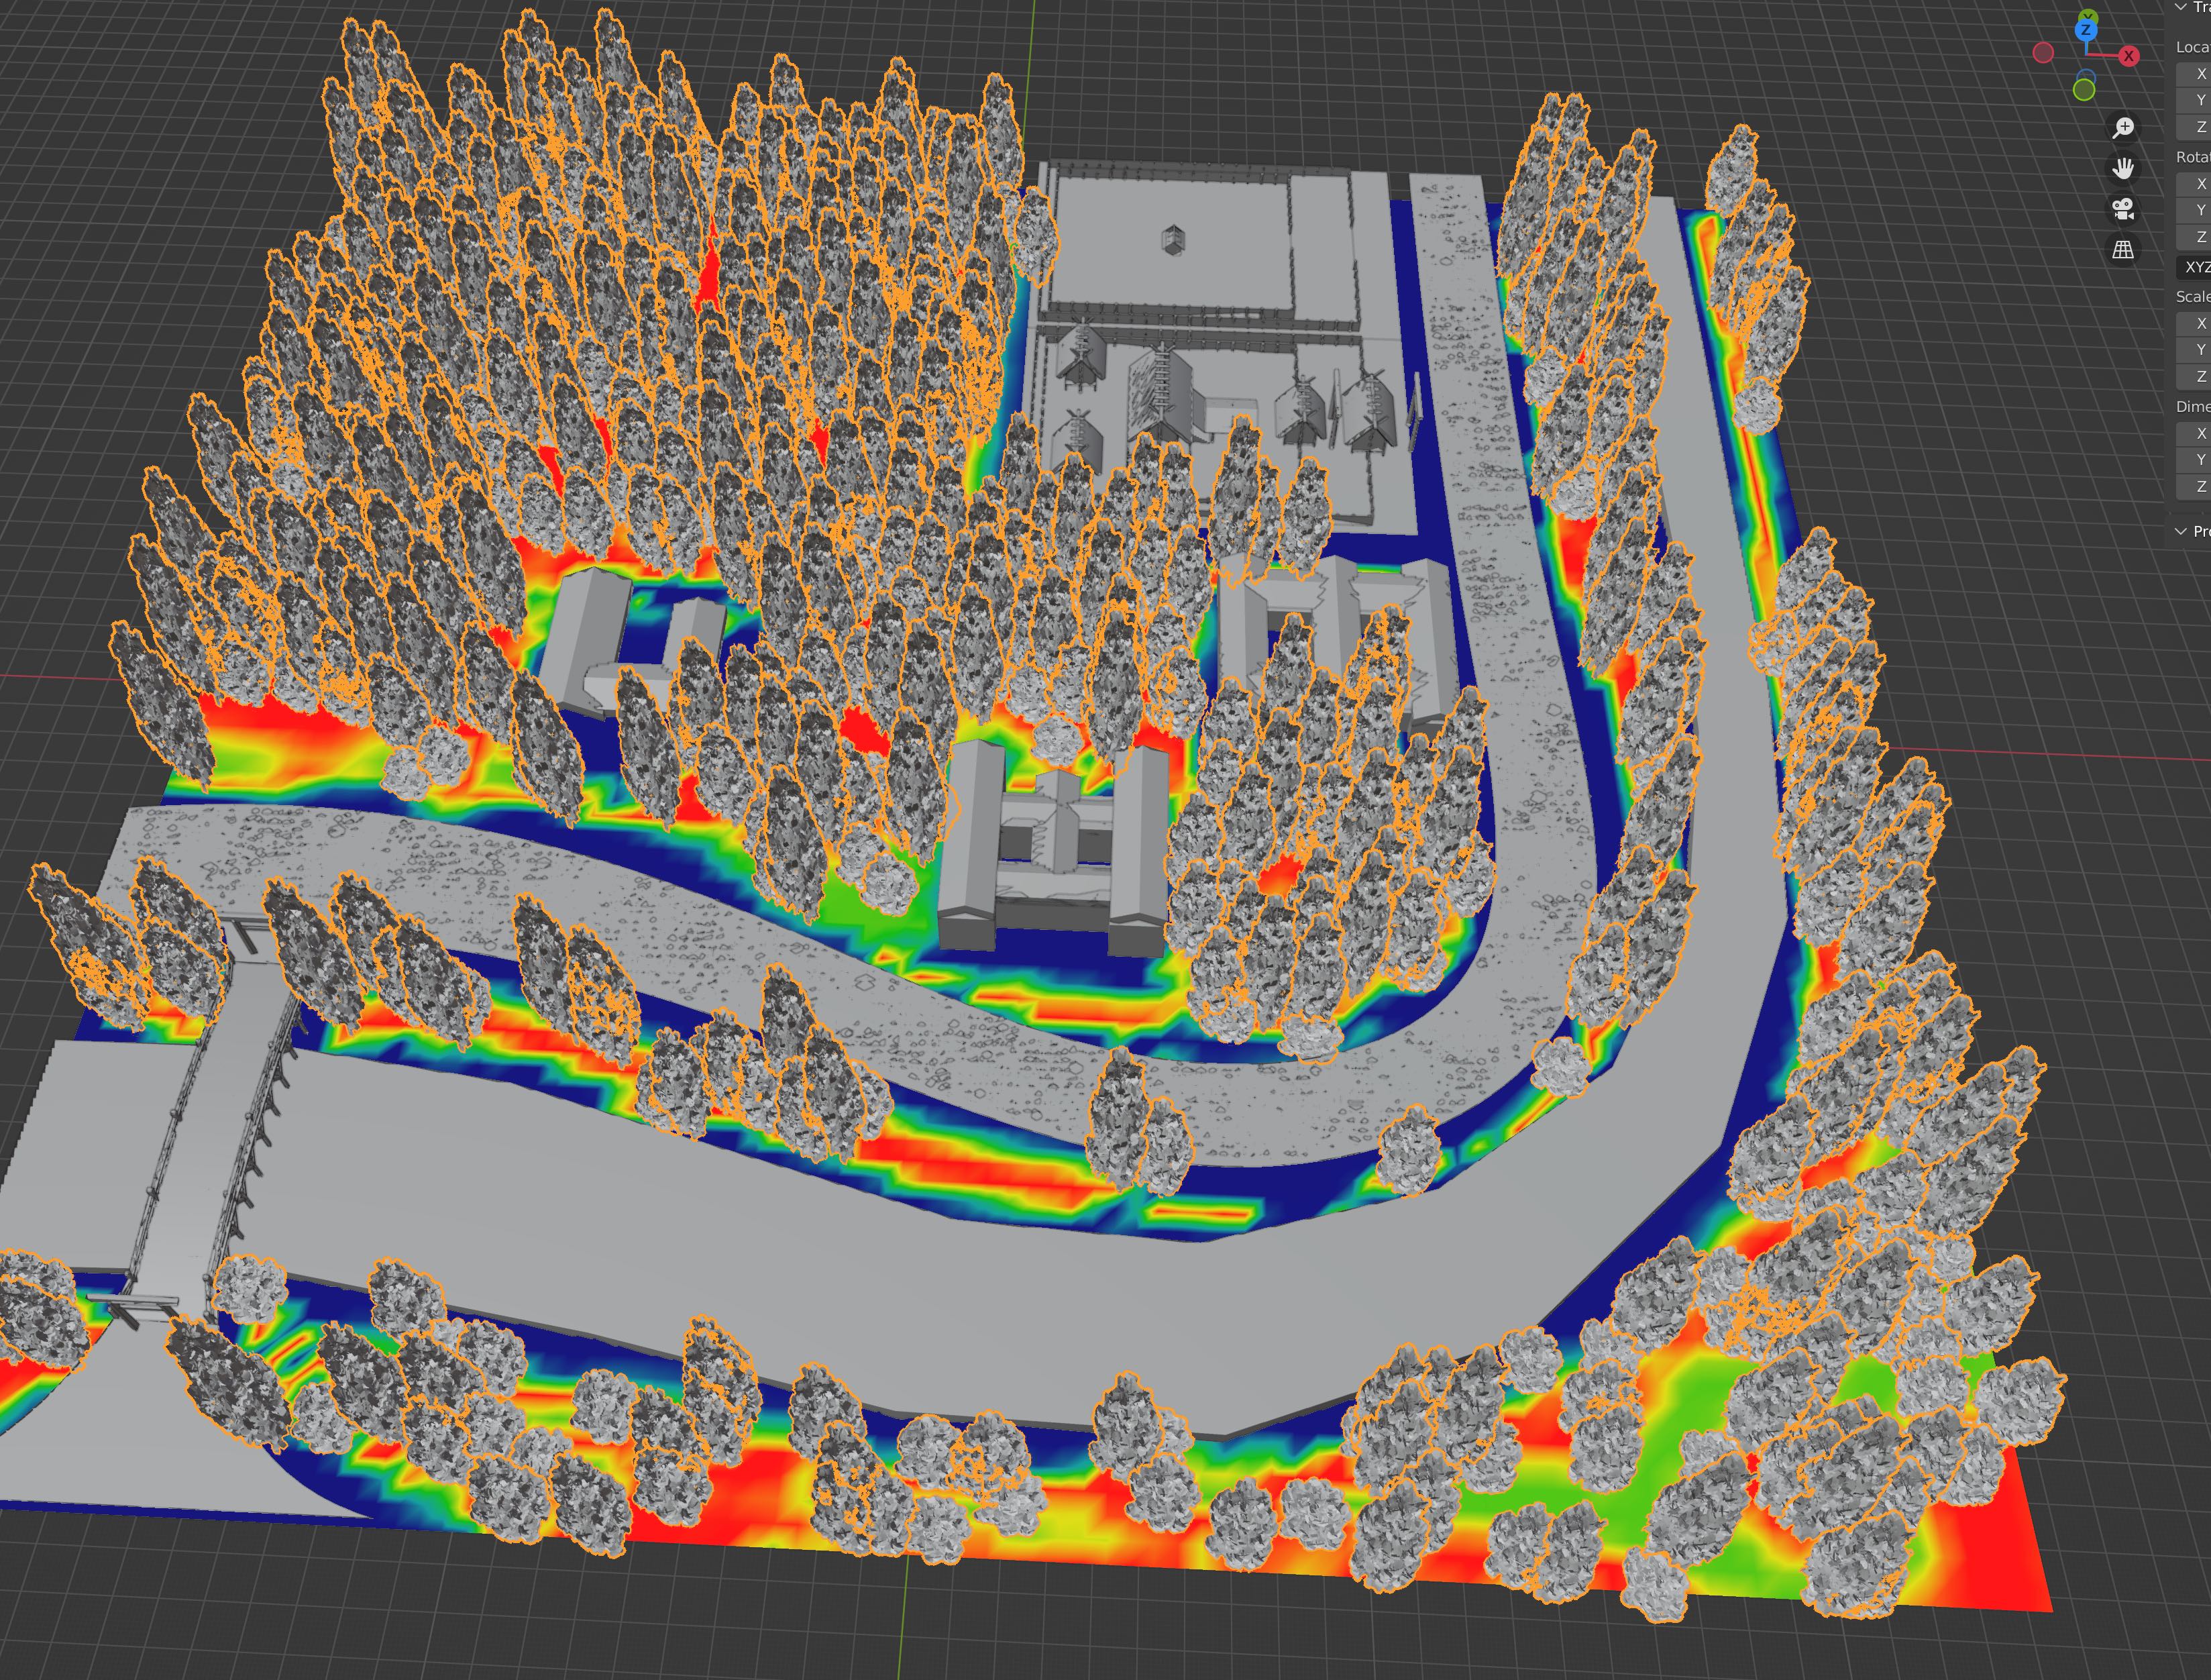Click the Rotation Z field
This screenshot has width=2211, height=1680.
pos(2194,237)
